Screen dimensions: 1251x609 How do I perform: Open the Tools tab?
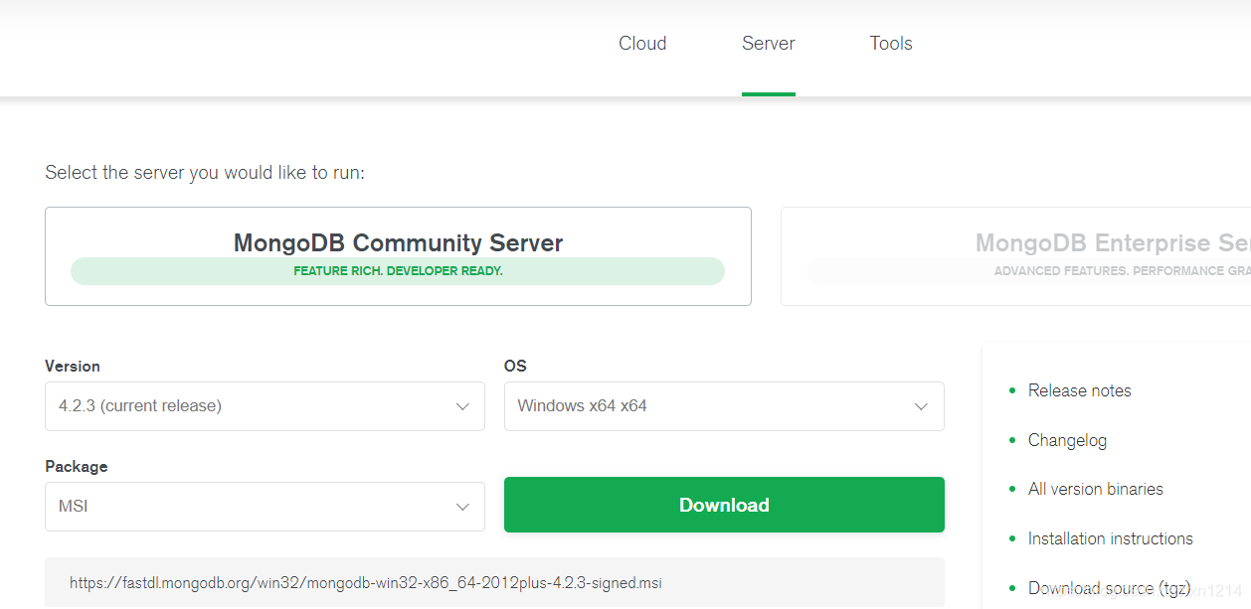(891, 44)
